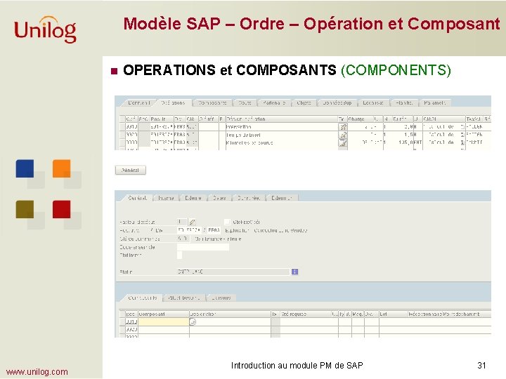The width and height of the screenshot is (506, 379).
Task: Click the control key input field
Action: (183, 239)
